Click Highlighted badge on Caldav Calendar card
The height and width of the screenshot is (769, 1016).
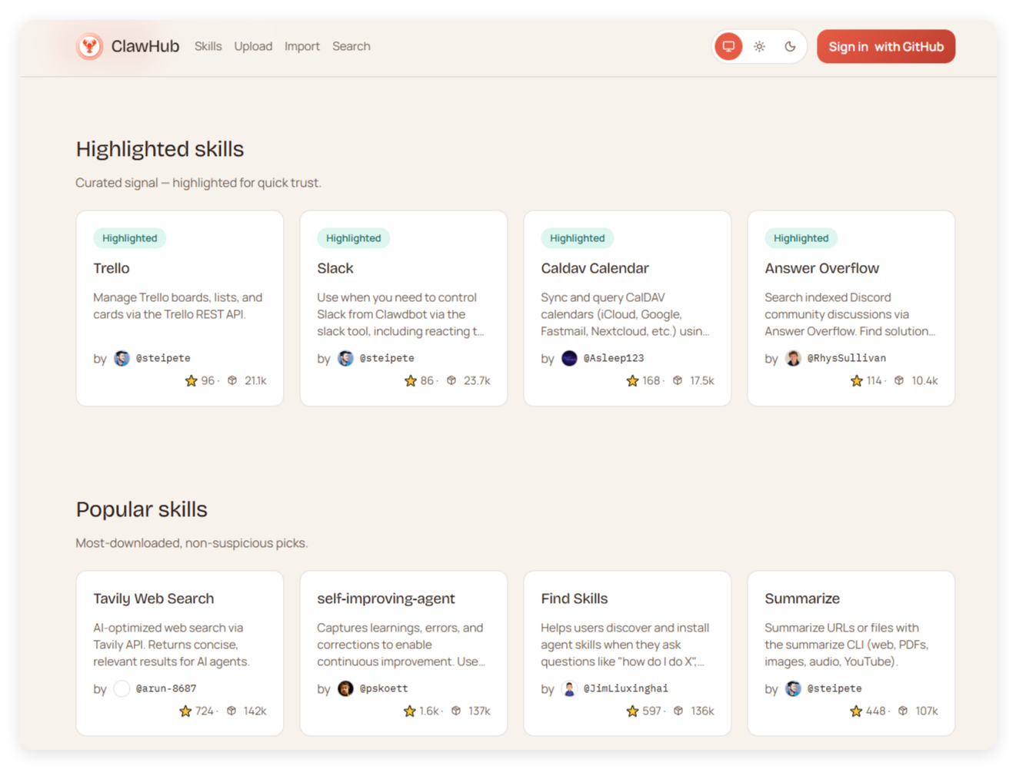click(x=577, y=238)
